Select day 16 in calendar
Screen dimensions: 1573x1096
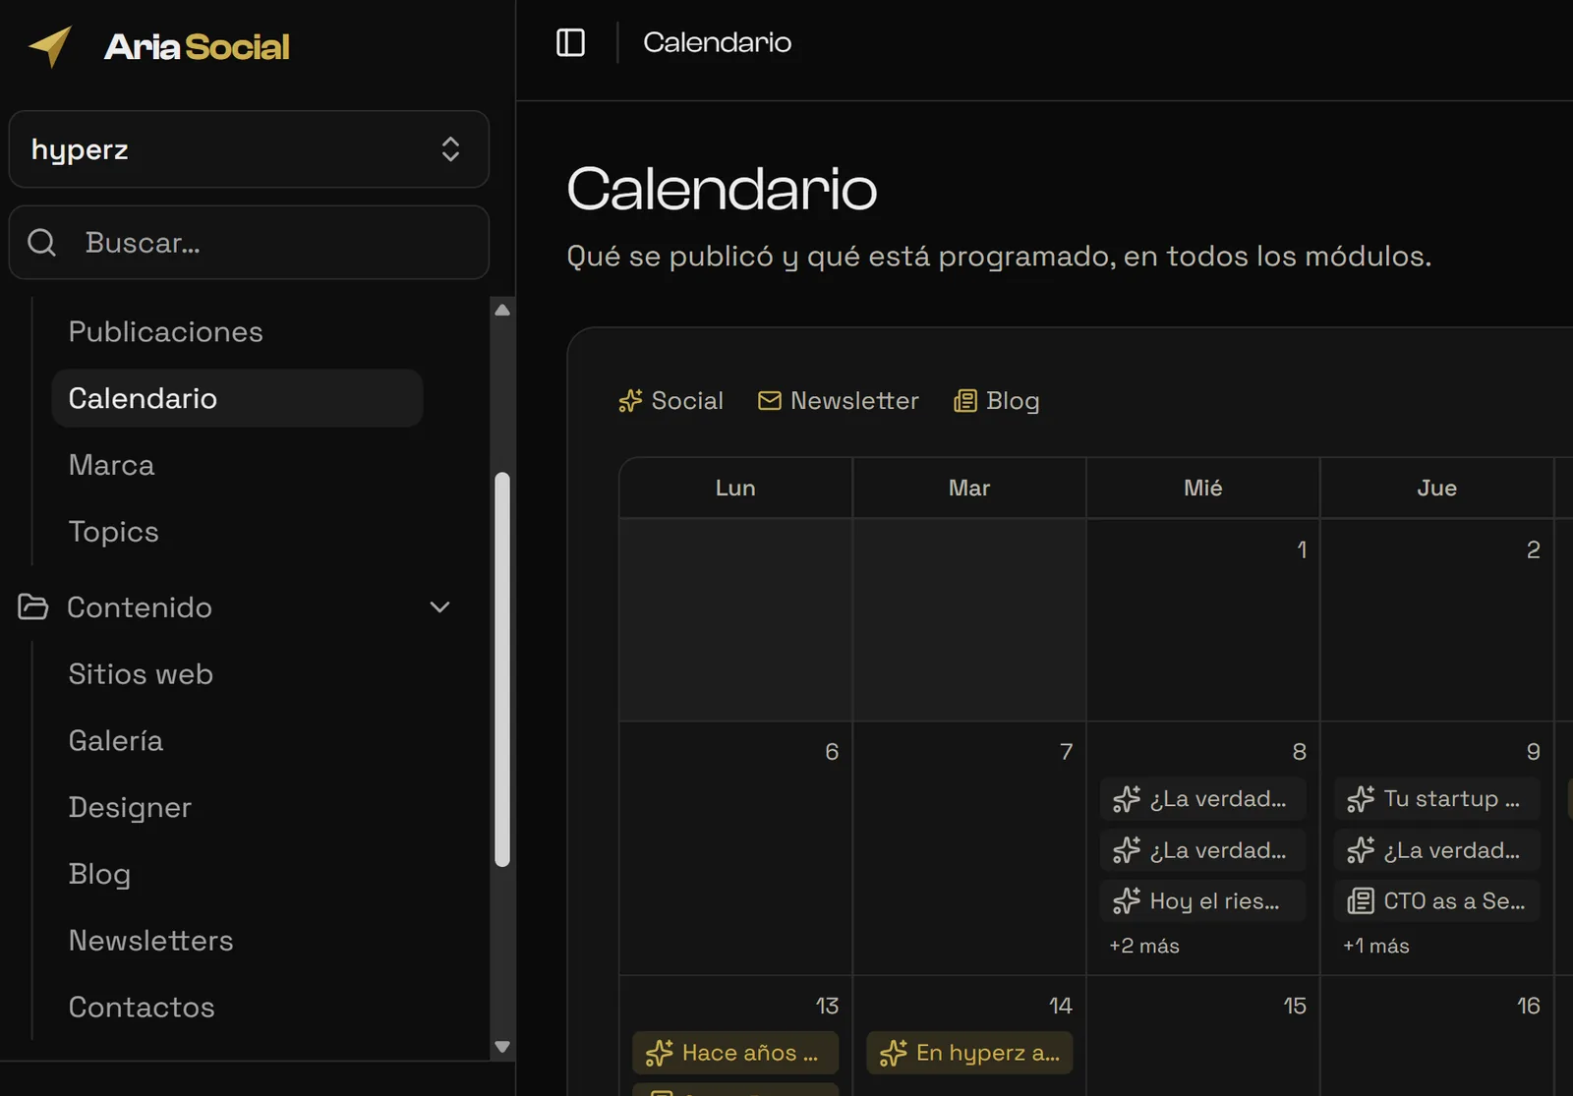point(1436,1036)
